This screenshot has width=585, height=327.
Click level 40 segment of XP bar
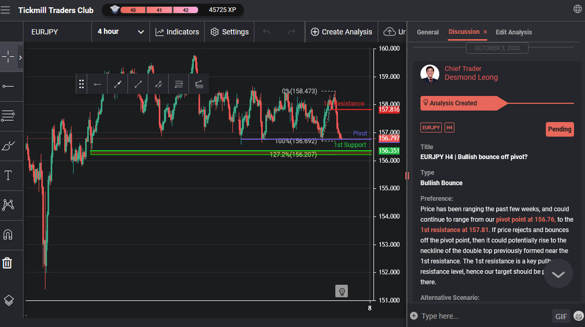[x=133, y=10]
